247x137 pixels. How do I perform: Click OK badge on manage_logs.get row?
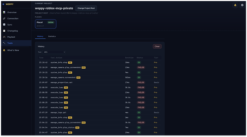tap(139, 112)
